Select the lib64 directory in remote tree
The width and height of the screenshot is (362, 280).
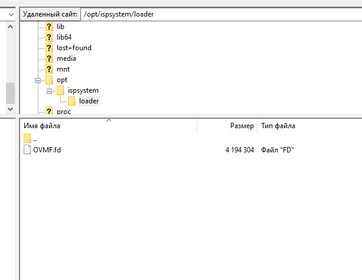pyautogui.click(x=64, y=37)
